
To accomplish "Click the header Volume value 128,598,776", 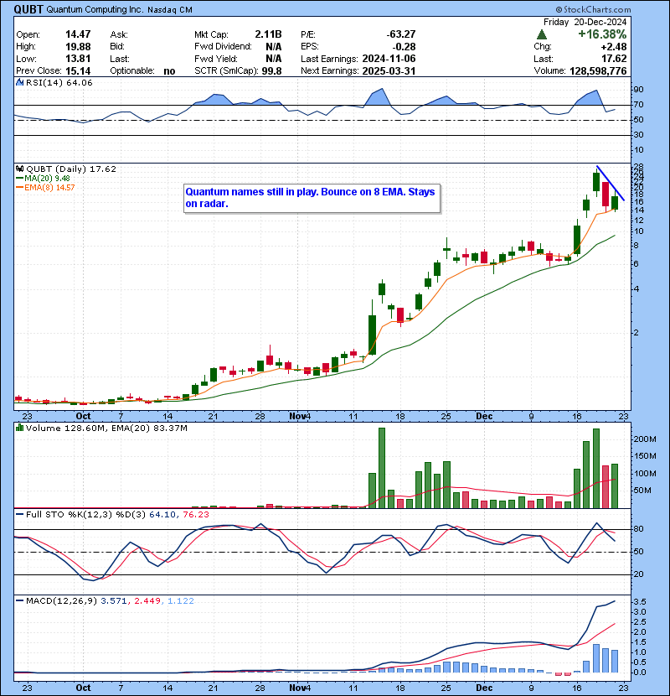I will pos(598,71).
